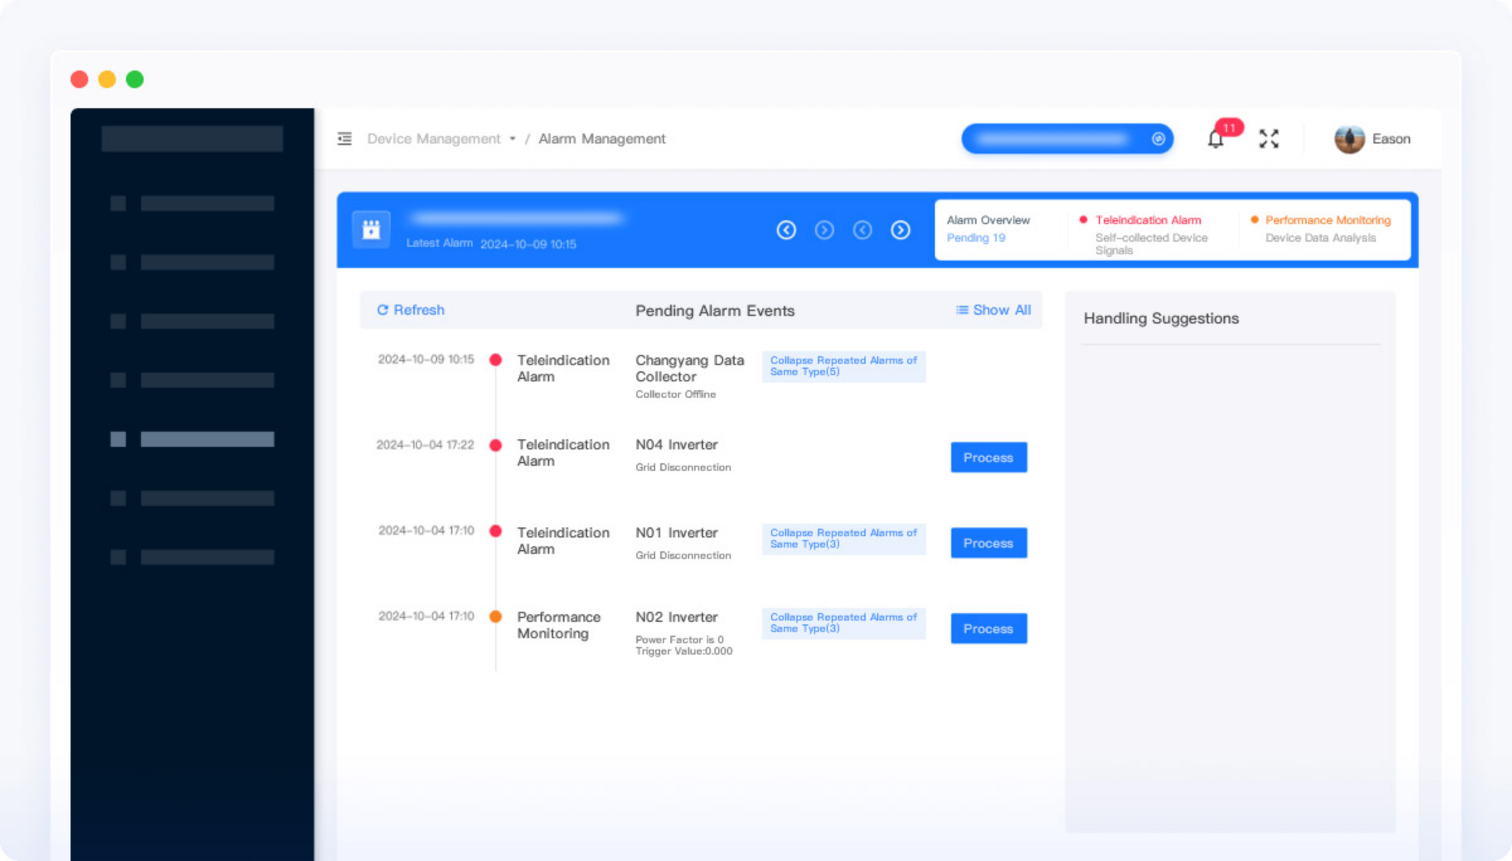Click the circular icon in blue search pill

click(x=1158, y=139)
